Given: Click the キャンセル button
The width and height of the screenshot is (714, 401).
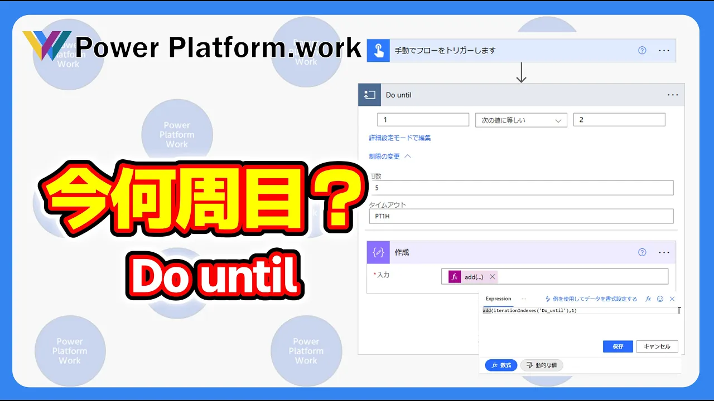Looking at the screenshot, I should tap(657, 346).
